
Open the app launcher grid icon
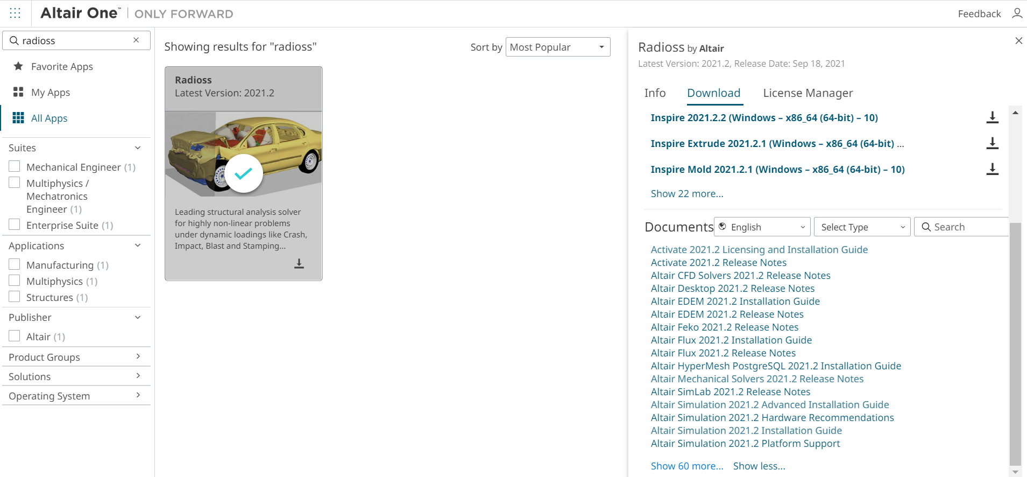tap(15, 13)
